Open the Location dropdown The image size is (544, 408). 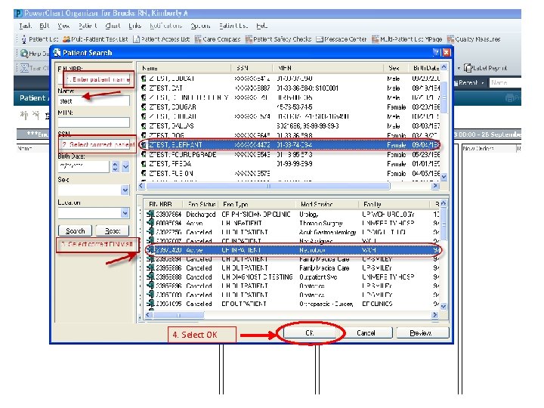(125, 212)
